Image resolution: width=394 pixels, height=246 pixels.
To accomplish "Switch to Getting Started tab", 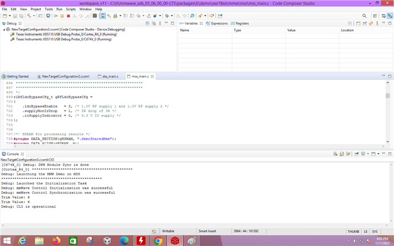I will coord(15,76).
